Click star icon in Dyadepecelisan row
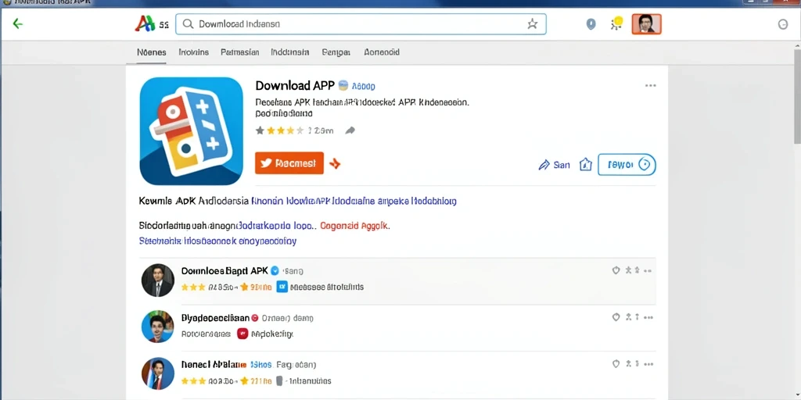Viewport: 801px width, 400px height. pyautogui.click(x=628, y=317)
